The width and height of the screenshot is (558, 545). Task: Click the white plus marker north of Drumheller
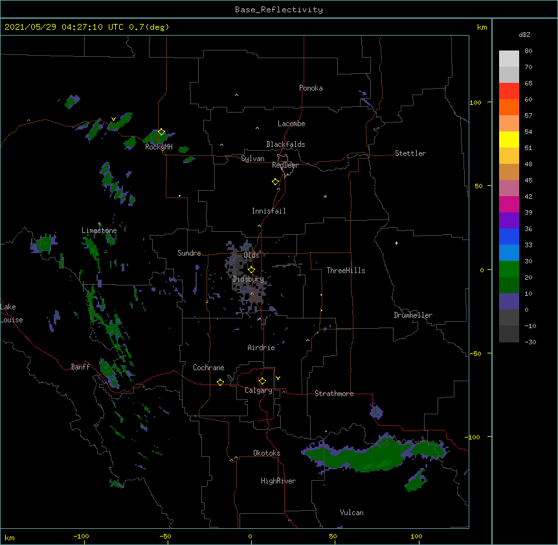(x=396, y=243)
